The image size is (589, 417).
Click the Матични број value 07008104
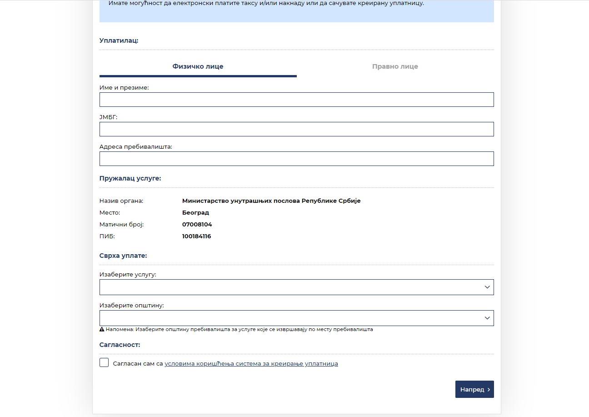click(x=197, y=225)
